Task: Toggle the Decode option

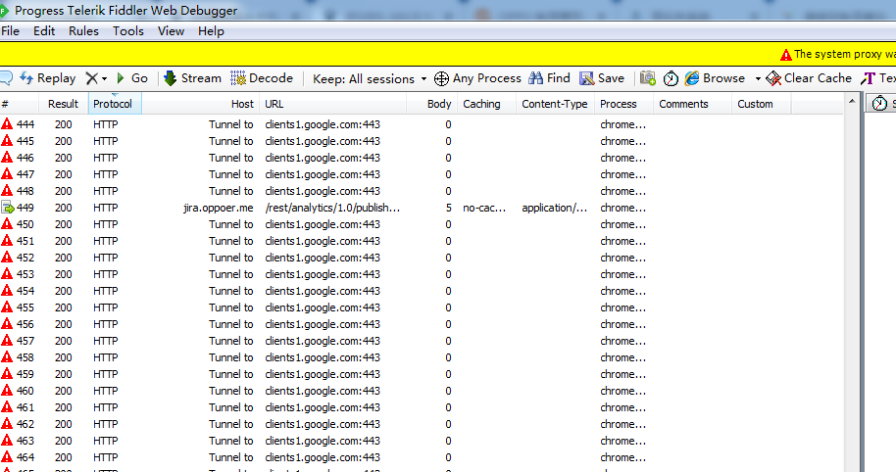Action: coord(262,78)
